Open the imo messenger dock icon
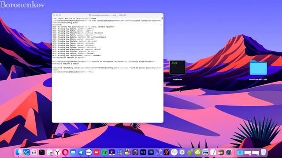The width and height of the screenshot is (282, 158). [89, 152]
